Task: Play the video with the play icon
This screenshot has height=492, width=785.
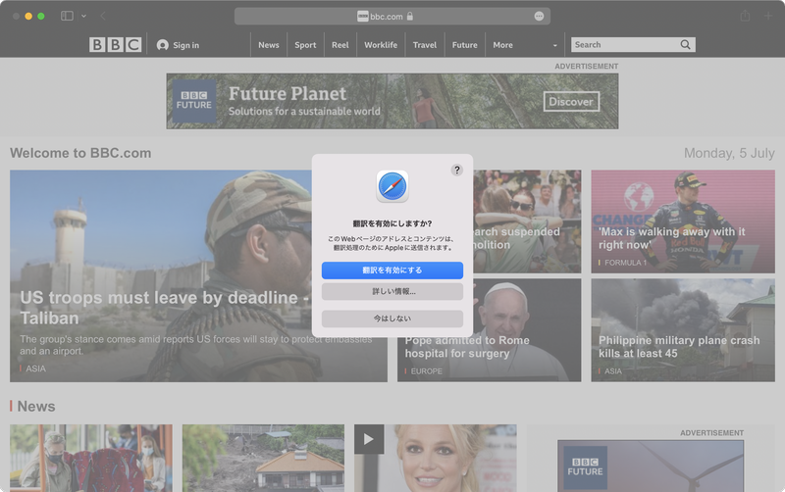Action: 369,439
